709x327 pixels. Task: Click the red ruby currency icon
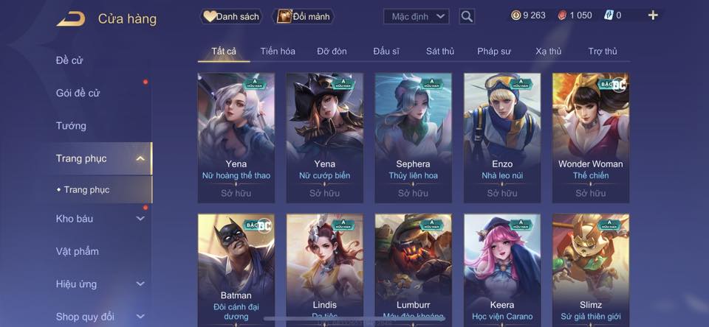(x=562, y=15)
